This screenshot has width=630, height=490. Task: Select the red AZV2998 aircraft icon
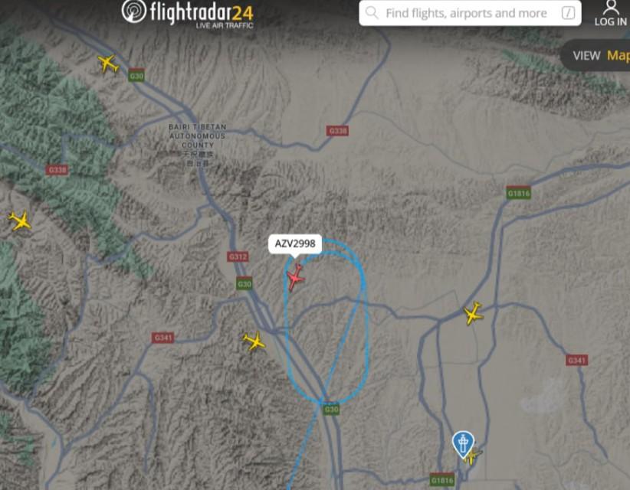[296, 276]
